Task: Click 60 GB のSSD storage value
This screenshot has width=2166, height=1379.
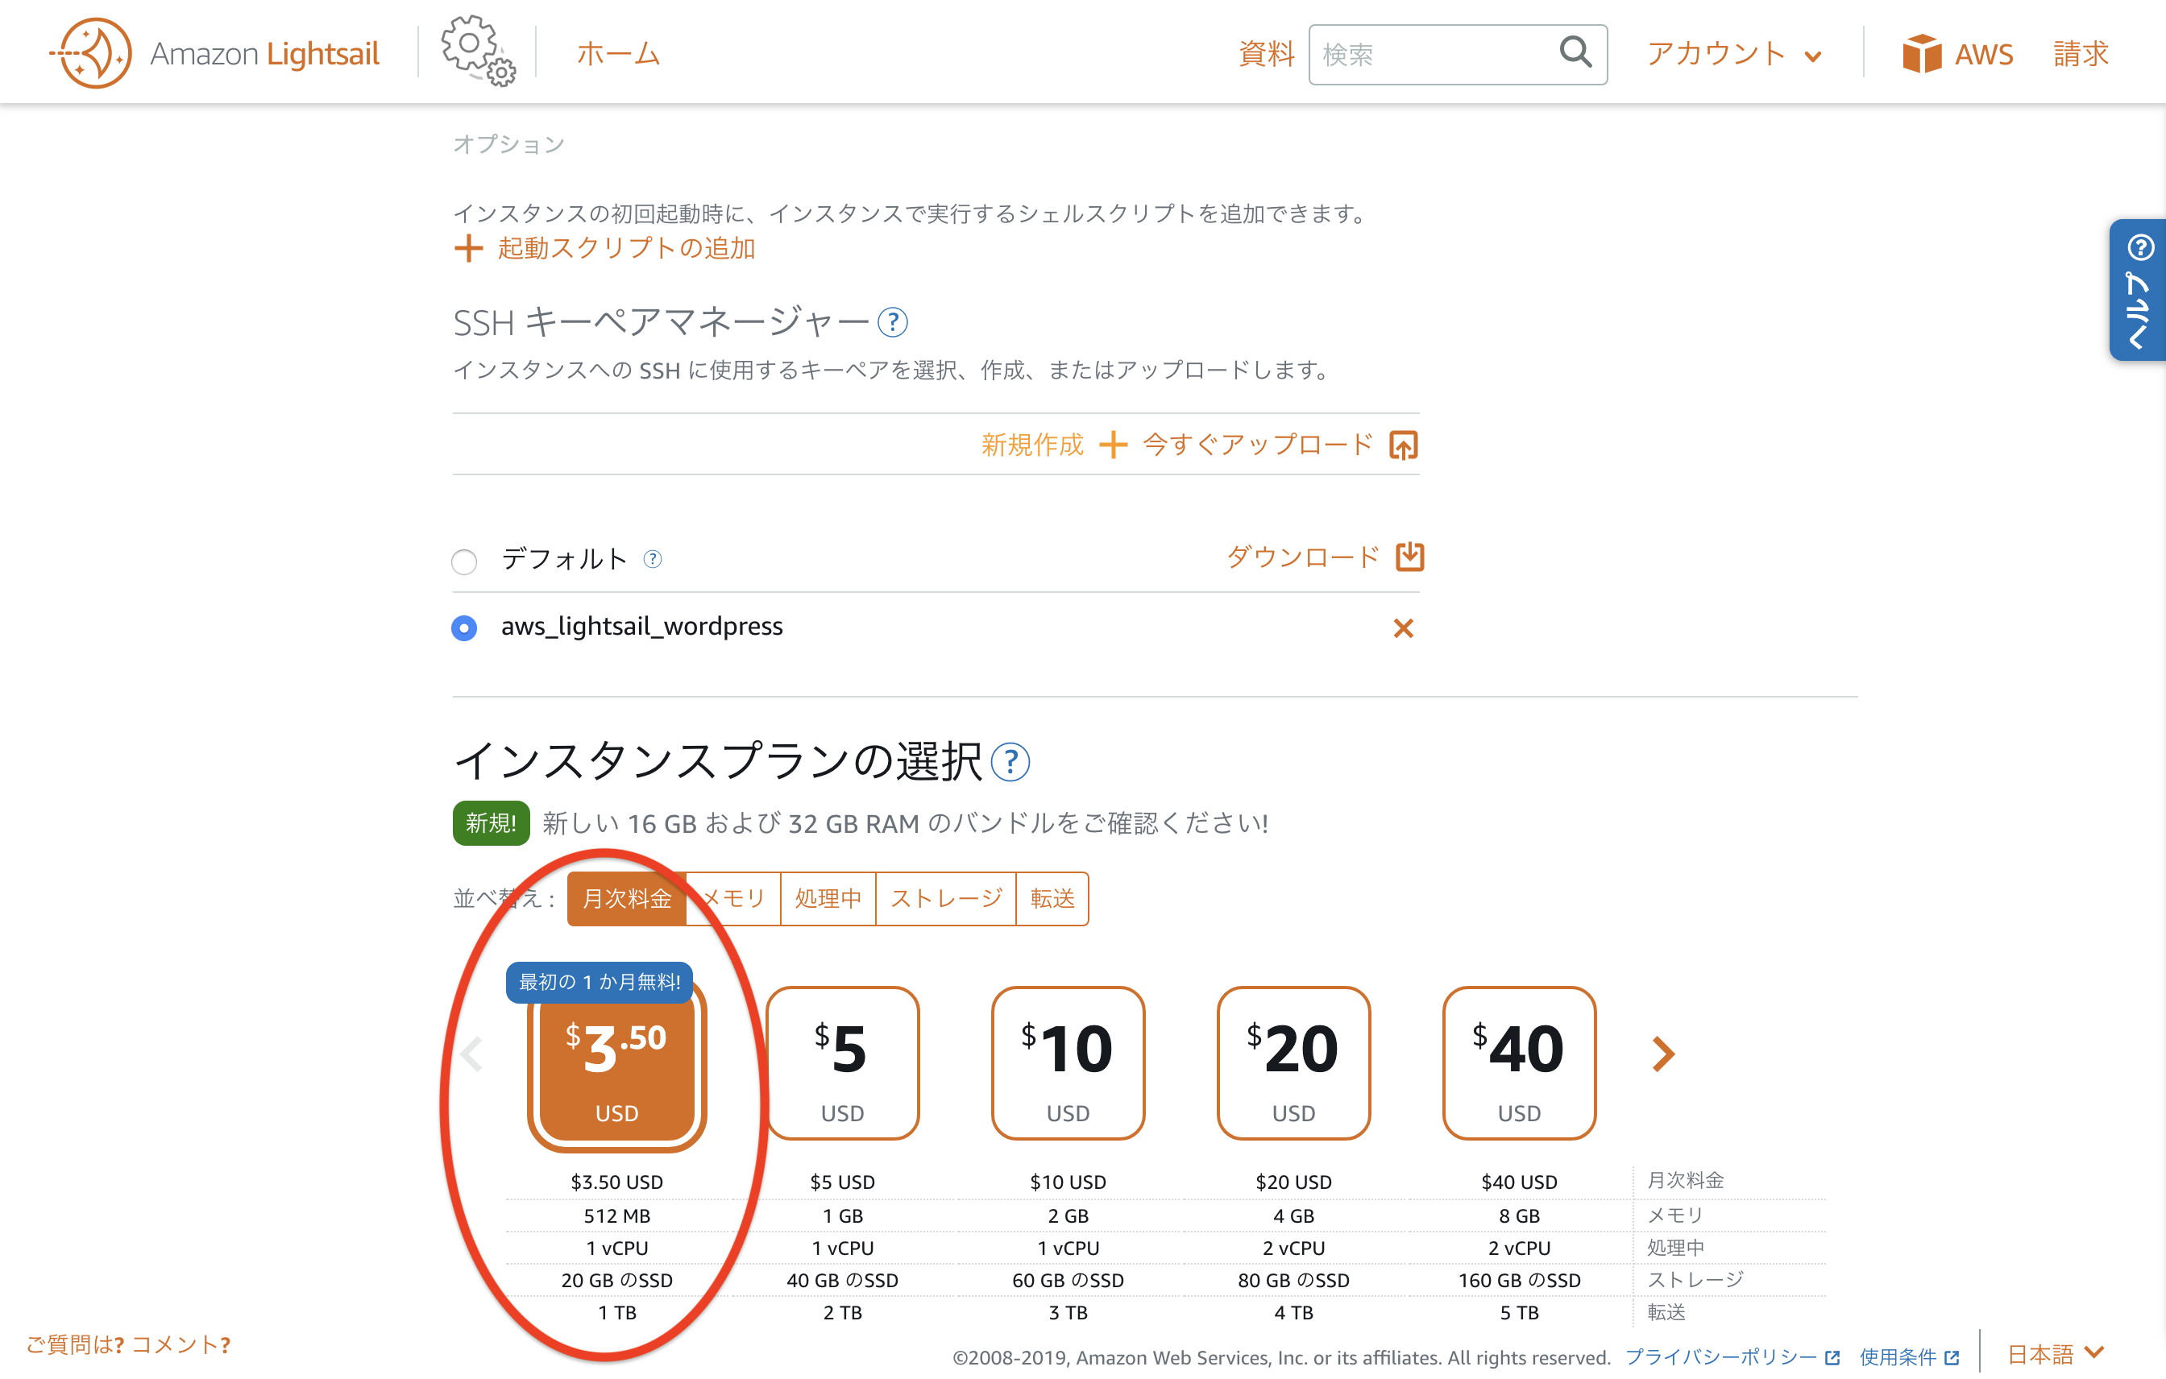Action: 1068,1280
